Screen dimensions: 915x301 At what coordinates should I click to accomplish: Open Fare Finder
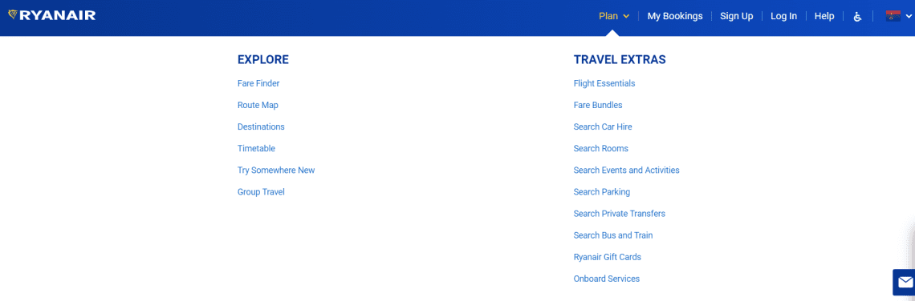pos(258,83)
